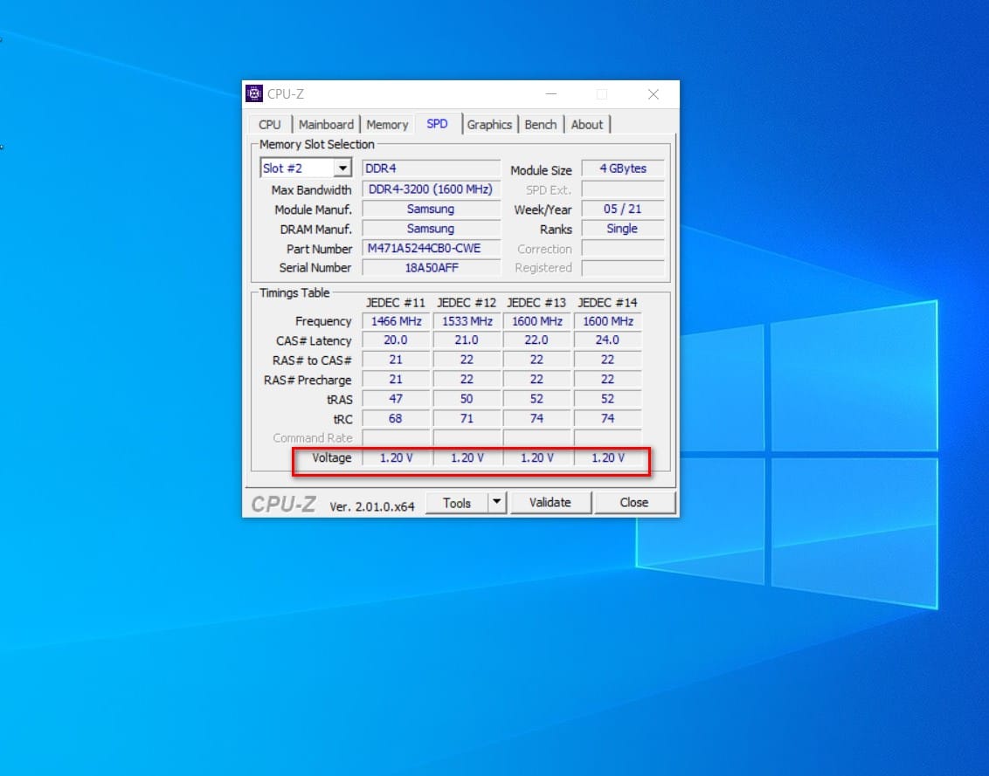The width and height of the screenshot is (989, 776).
Task: Click the Part Number M471A5244CB0-CWE
Action: [432, 249]
